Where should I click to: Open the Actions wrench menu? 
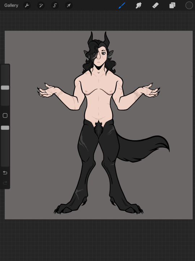coord(27,5)
